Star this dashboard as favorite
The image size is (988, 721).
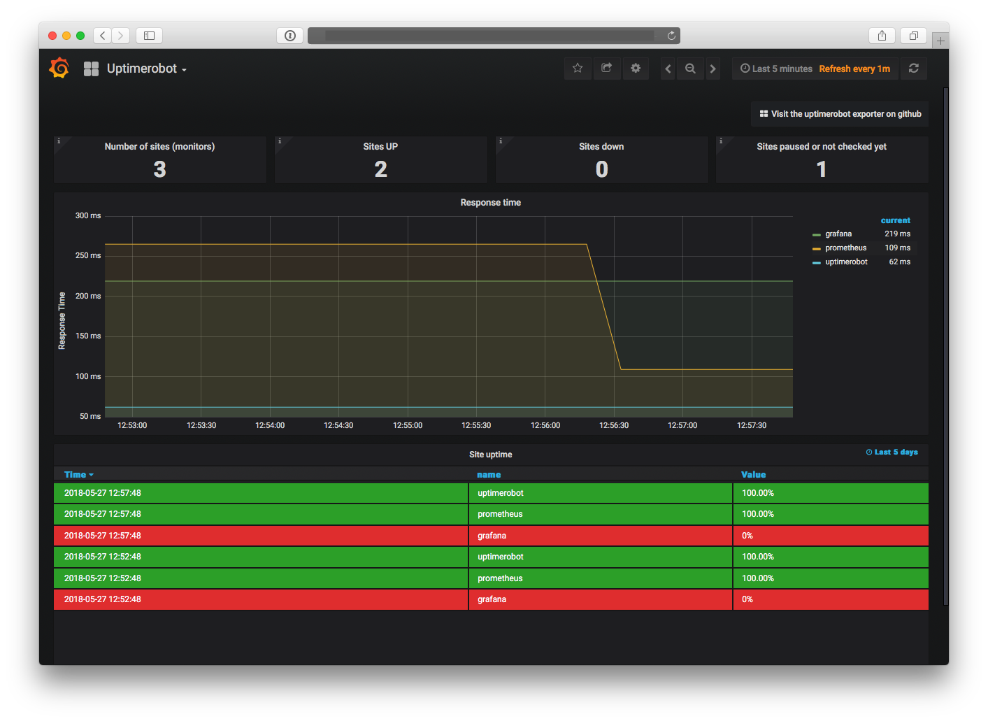pyautogui.click(x=578, y=69)
